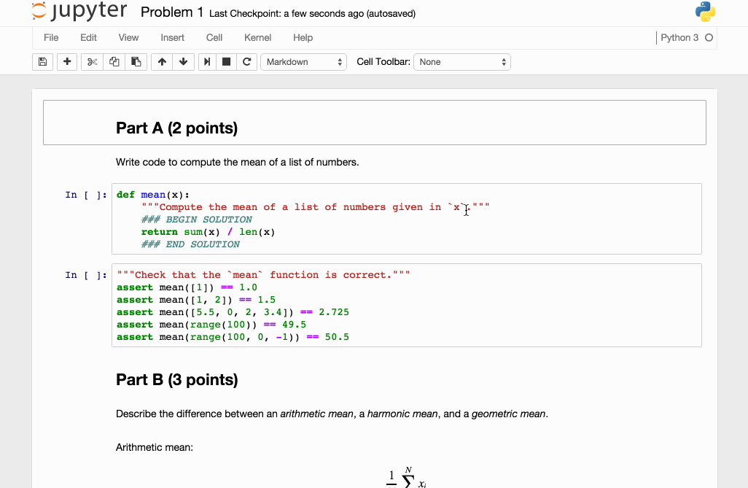The image size is (748, 488).
Task: Open the Insert menu
Action: tap(172, 38)
